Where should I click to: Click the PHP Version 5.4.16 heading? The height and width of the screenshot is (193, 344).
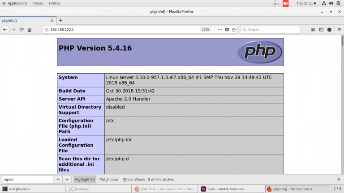[x=95, y=48]
